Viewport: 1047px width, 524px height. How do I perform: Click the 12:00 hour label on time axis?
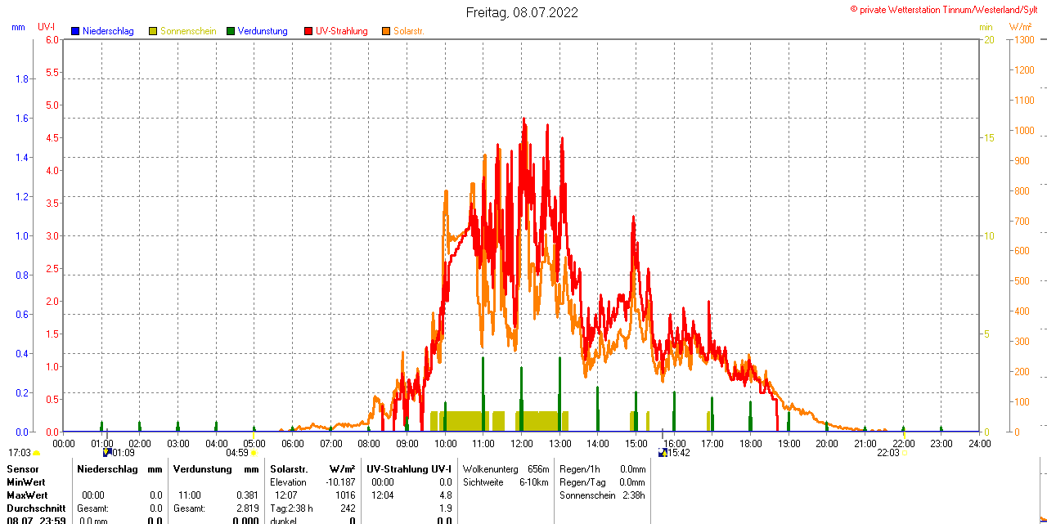(522, 443)
